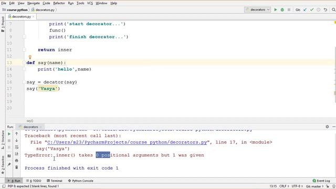
Task: Click the intention lightbulb on line 12
Action: [30, 57]
